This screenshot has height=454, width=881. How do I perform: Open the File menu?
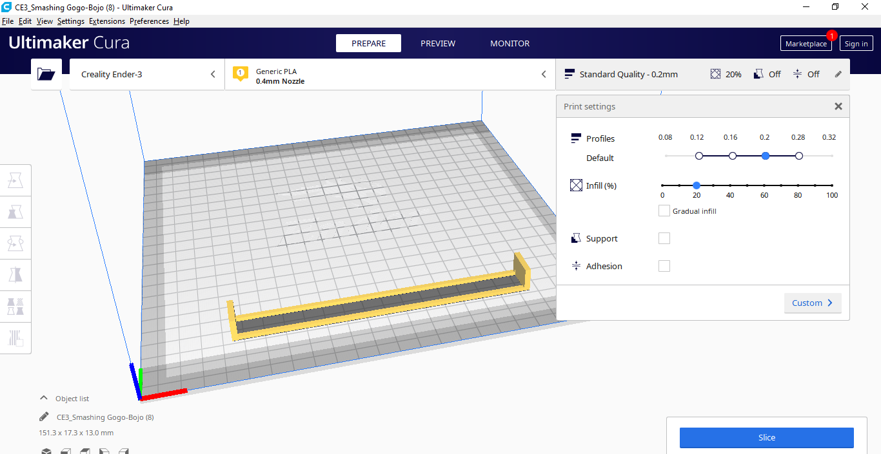tap(8, 21)
